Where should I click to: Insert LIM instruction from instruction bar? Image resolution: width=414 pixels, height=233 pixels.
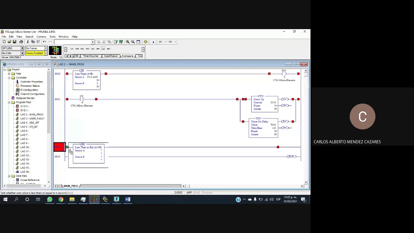[72, 49]
